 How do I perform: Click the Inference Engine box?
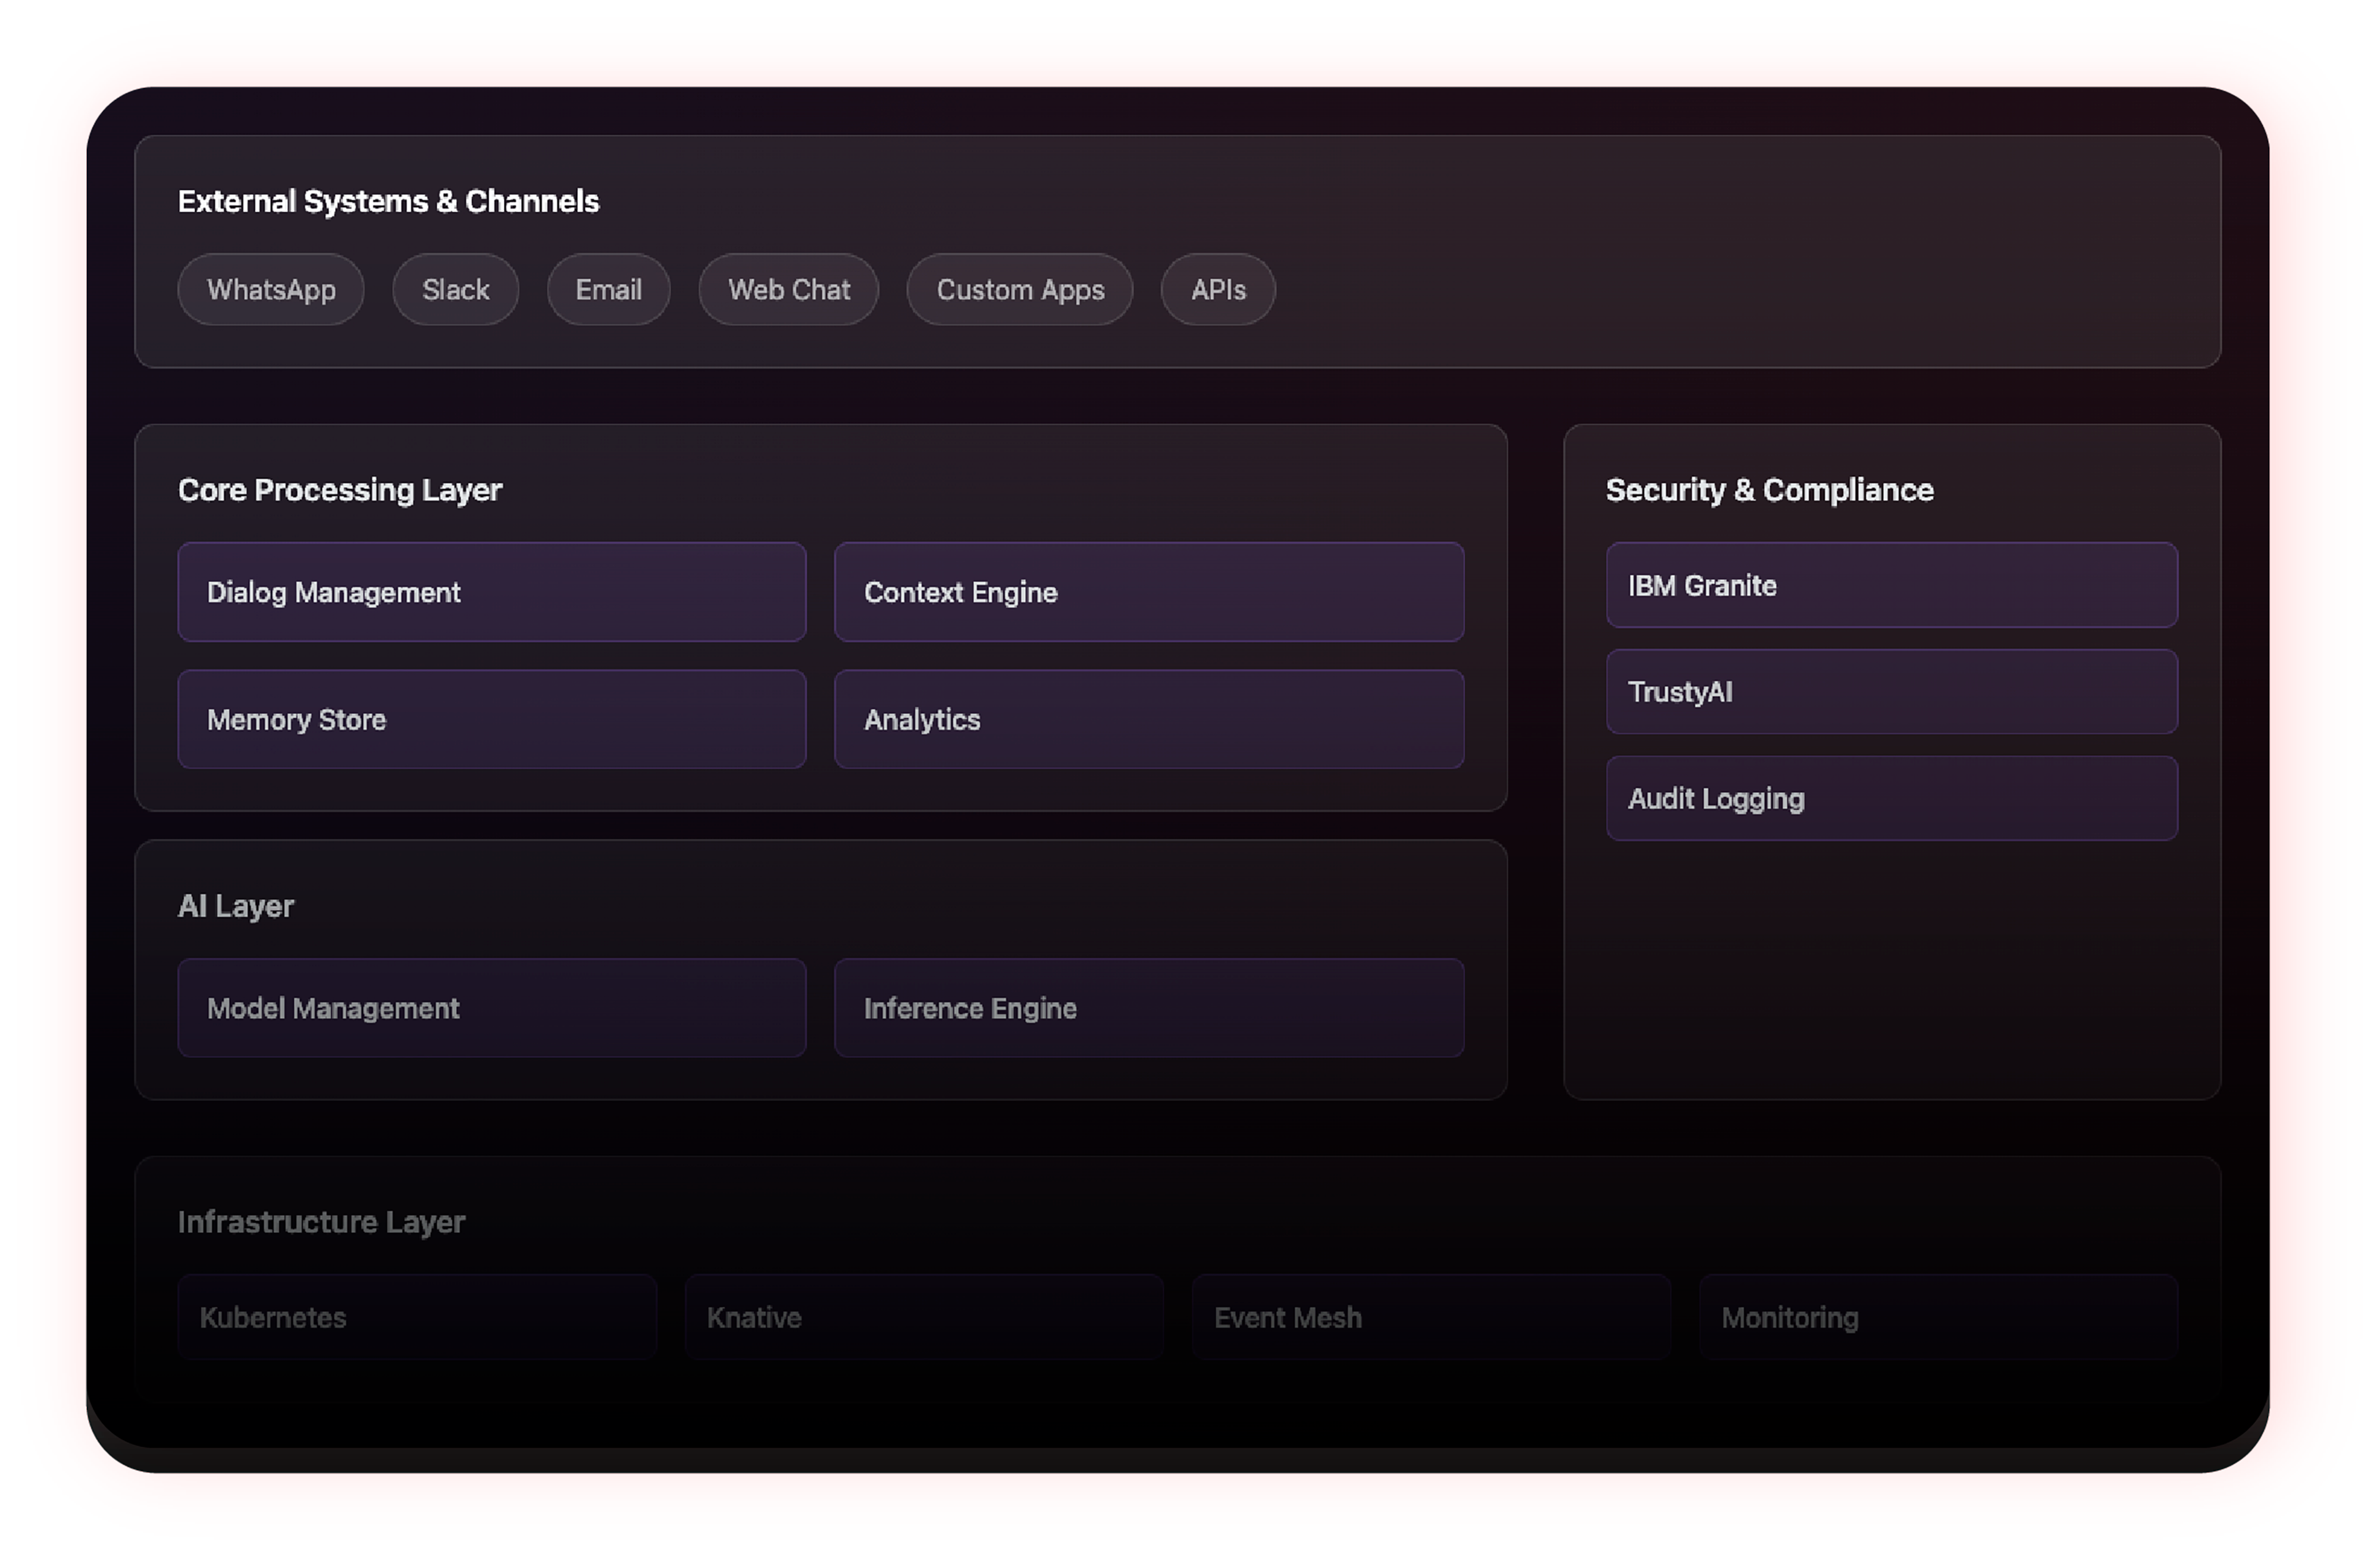pos(1148,1007)
